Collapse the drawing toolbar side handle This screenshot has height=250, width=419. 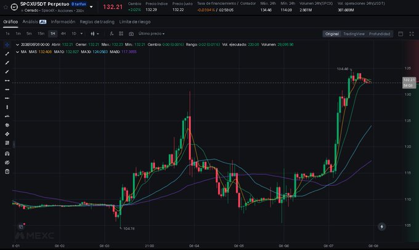[14, 144]
